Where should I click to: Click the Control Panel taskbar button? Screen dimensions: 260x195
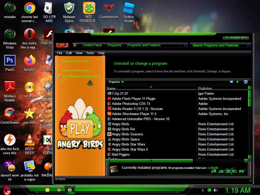point(70,190)
